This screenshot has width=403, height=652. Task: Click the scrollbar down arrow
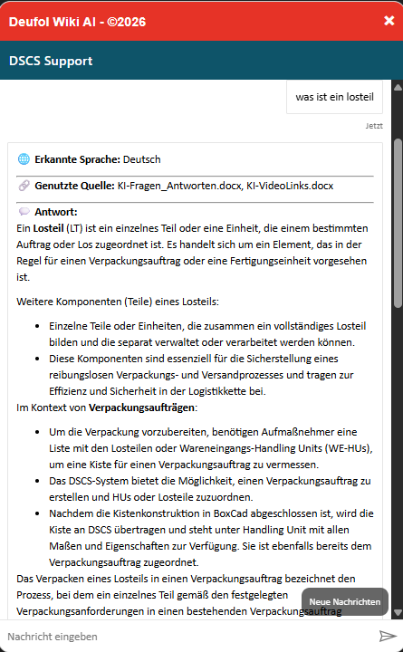(x=398, y=612)
